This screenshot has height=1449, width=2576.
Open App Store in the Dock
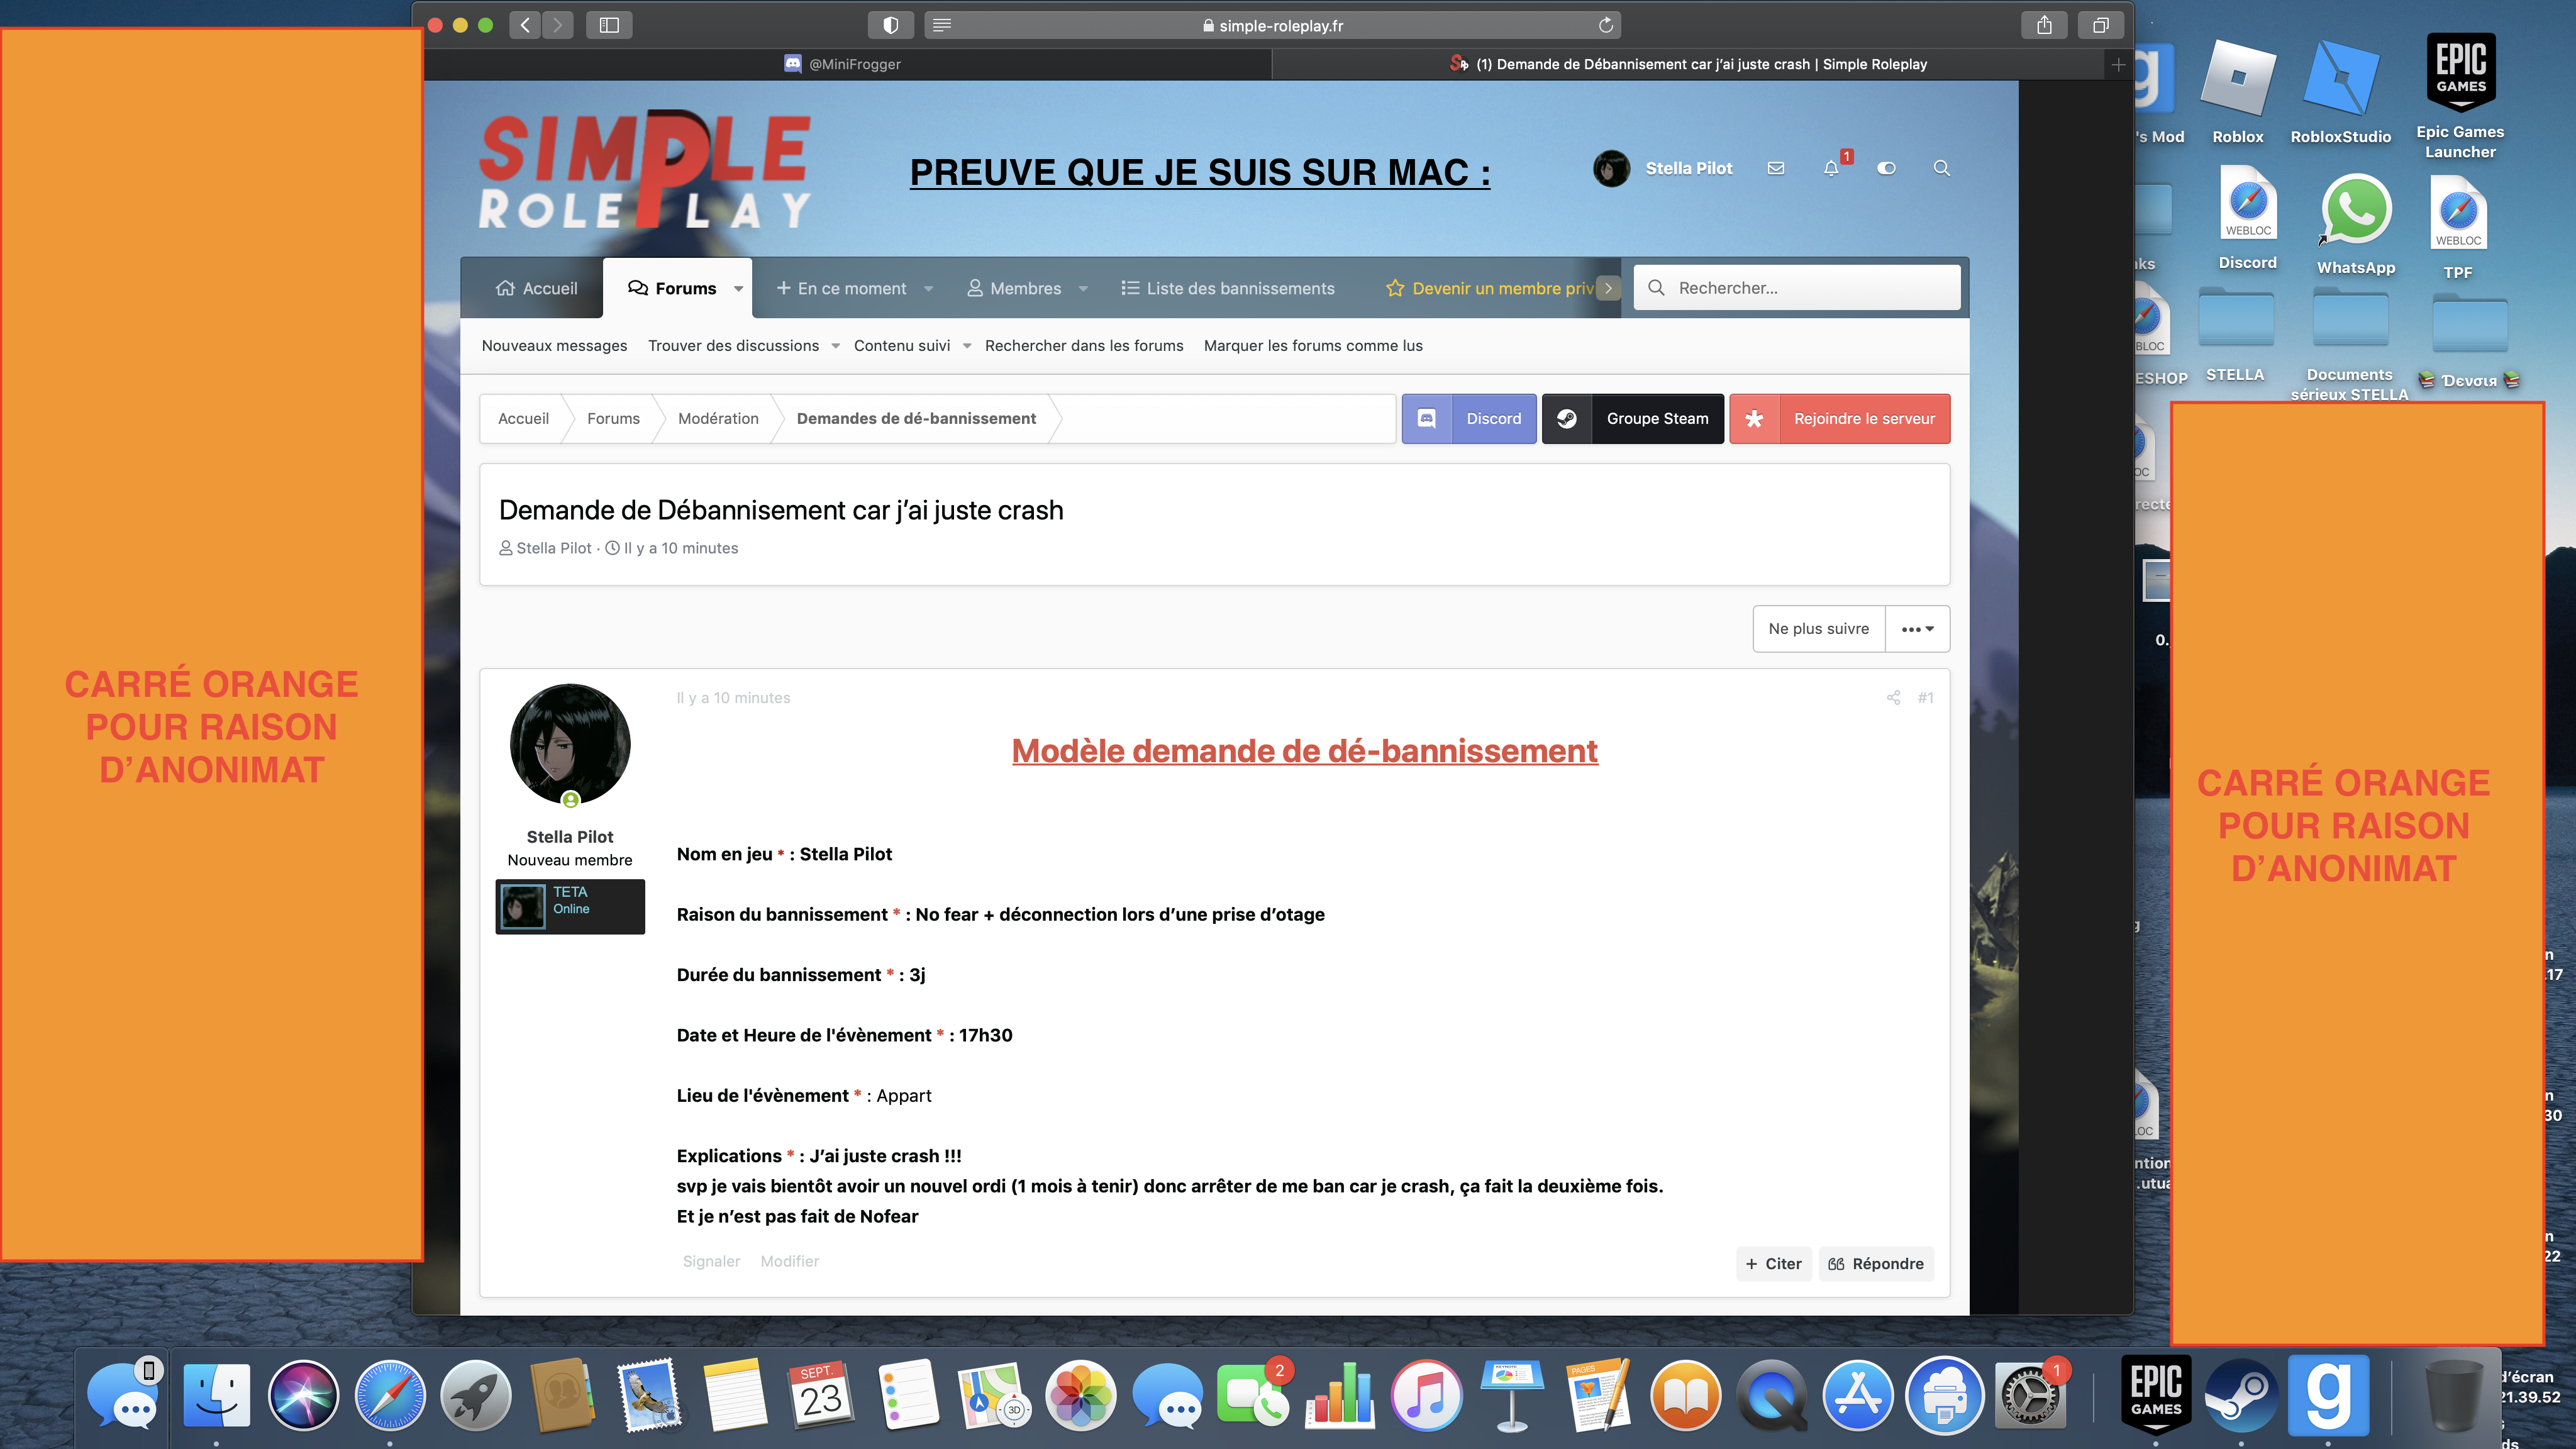(1858, 1395)
